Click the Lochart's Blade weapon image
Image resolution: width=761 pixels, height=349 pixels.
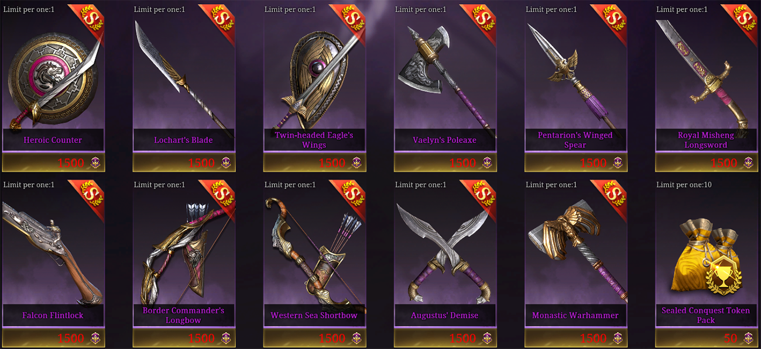183,73
